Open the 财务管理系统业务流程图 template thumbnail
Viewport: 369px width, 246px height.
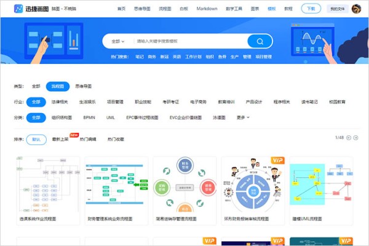pos(116,184)
